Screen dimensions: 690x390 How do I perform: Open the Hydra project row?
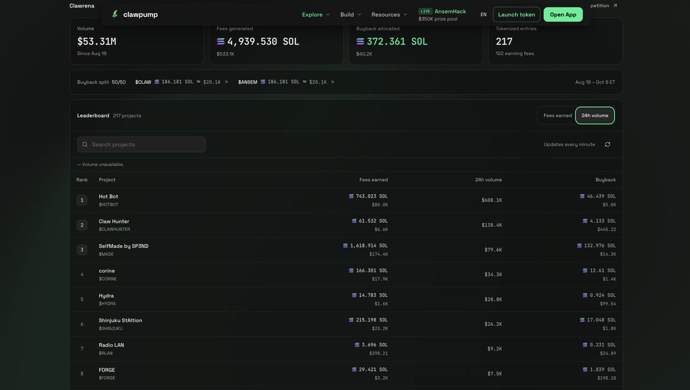346,299
